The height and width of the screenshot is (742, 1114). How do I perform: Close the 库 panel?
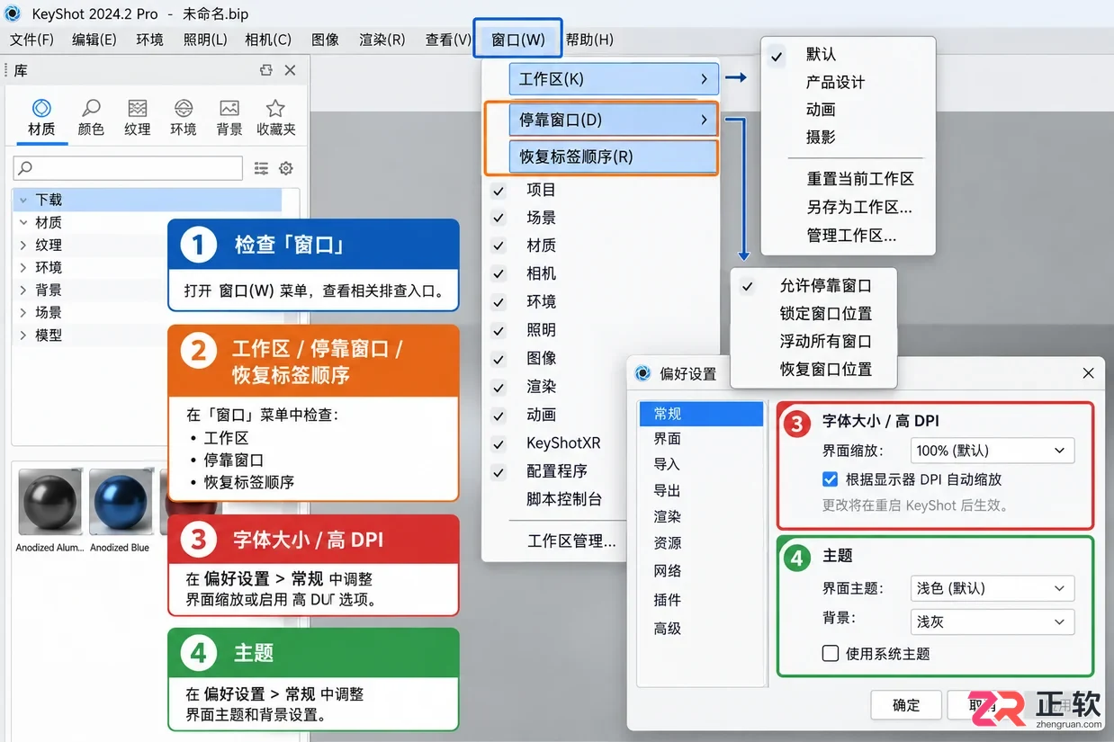[x=290, y=70]
